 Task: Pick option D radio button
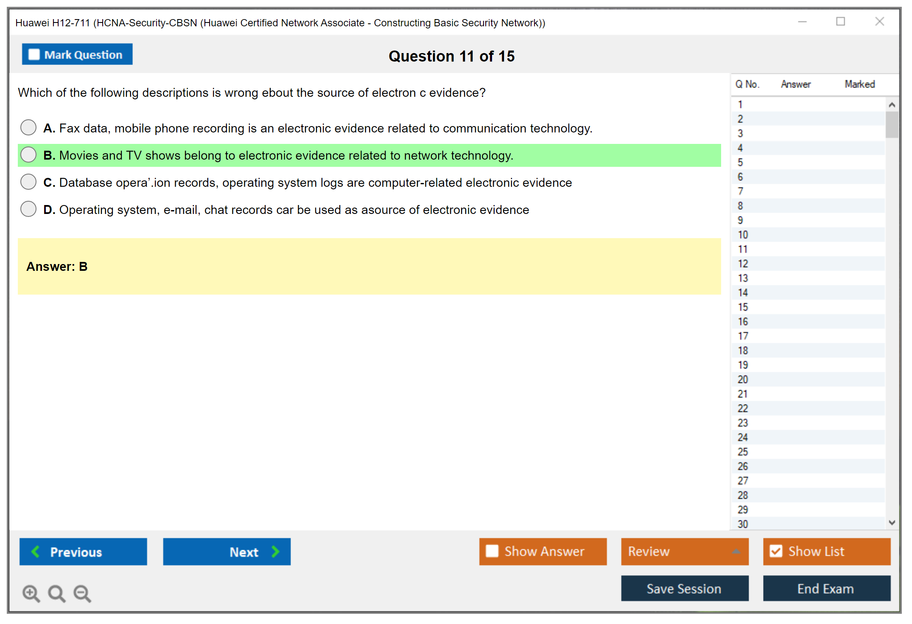28,209
